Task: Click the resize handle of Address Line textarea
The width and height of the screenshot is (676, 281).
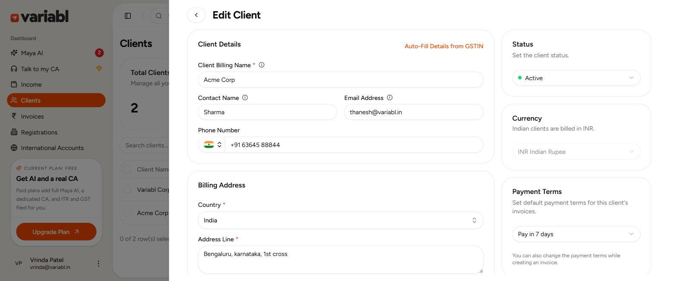Action: point(481,271)
